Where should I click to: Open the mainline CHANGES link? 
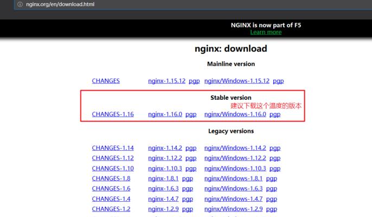pyautogui.click(x=106, y=81)
